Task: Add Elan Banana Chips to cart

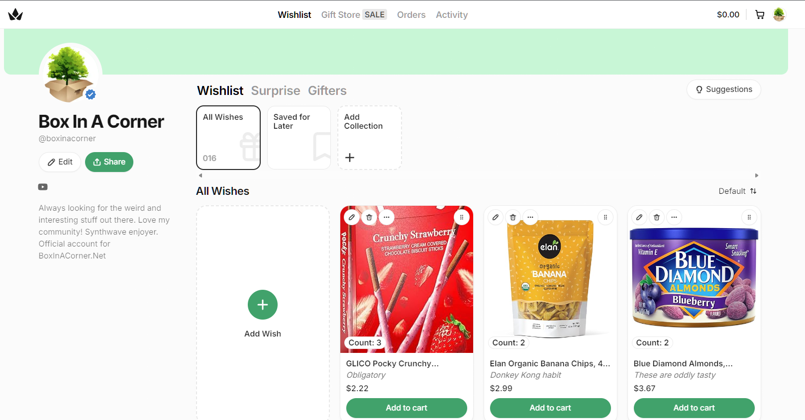Action: [550, 408]
